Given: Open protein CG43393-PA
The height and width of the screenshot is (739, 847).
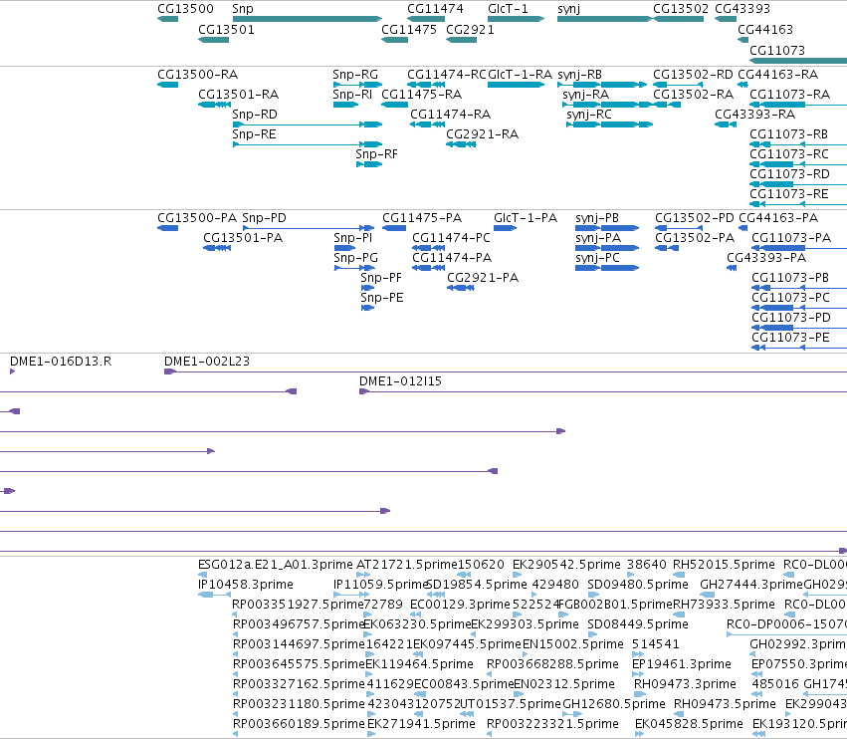Looking at the screenshot, I should coord(766,258).
